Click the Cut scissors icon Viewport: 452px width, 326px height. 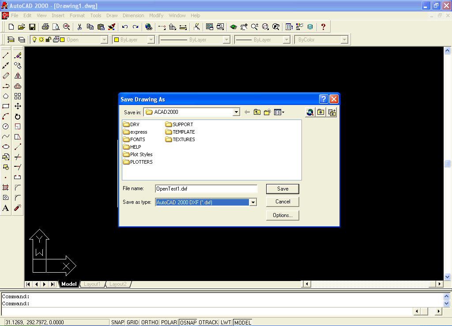[x=79, y=27]
